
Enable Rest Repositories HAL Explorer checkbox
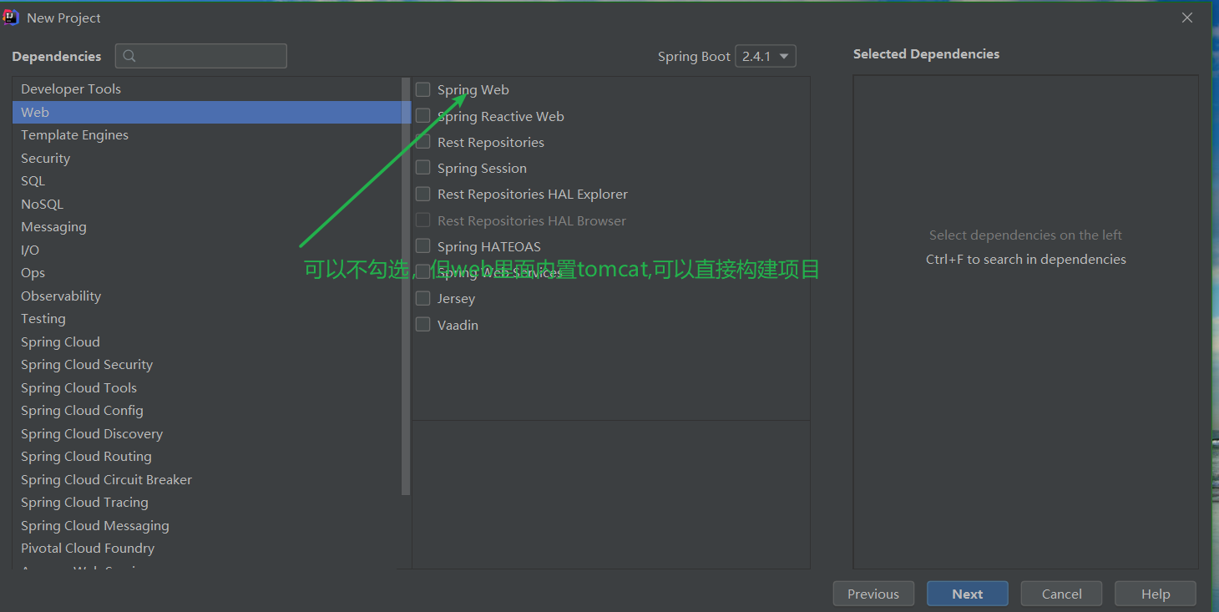(423, 194)
